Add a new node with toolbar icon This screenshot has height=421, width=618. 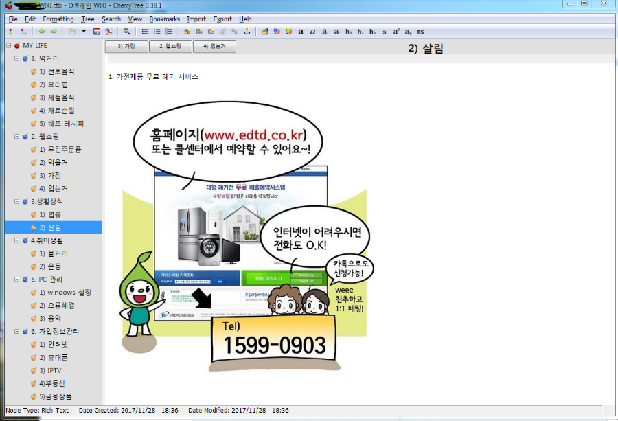[x=10, y=32]
